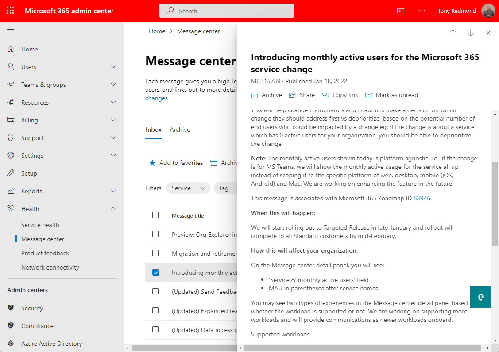Screen dimensions: 499x352
Task: Click the Security shield icon
Action: coord(11,308)
